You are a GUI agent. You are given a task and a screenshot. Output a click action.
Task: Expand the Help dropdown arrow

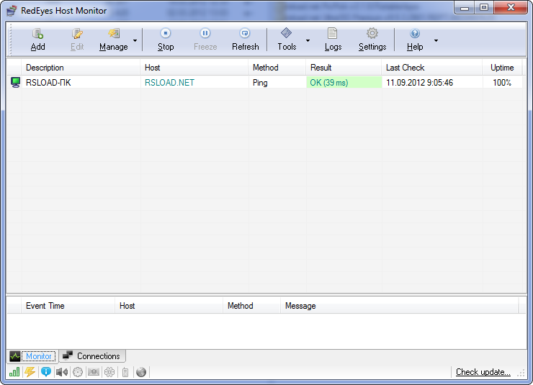(436, 40)
